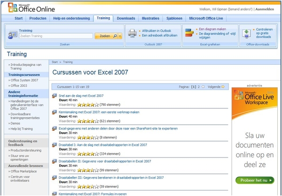Click star rating with 8 stemmen
Screen dimensions: 282x196
point(88,137)
